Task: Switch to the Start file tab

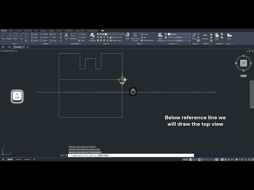Action: click(9, 47)
